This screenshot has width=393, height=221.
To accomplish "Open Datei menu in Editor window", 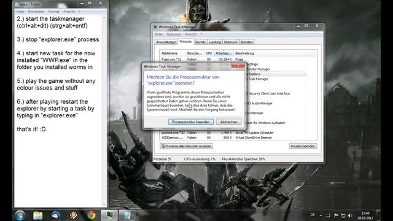I will [x=20, y=12].
